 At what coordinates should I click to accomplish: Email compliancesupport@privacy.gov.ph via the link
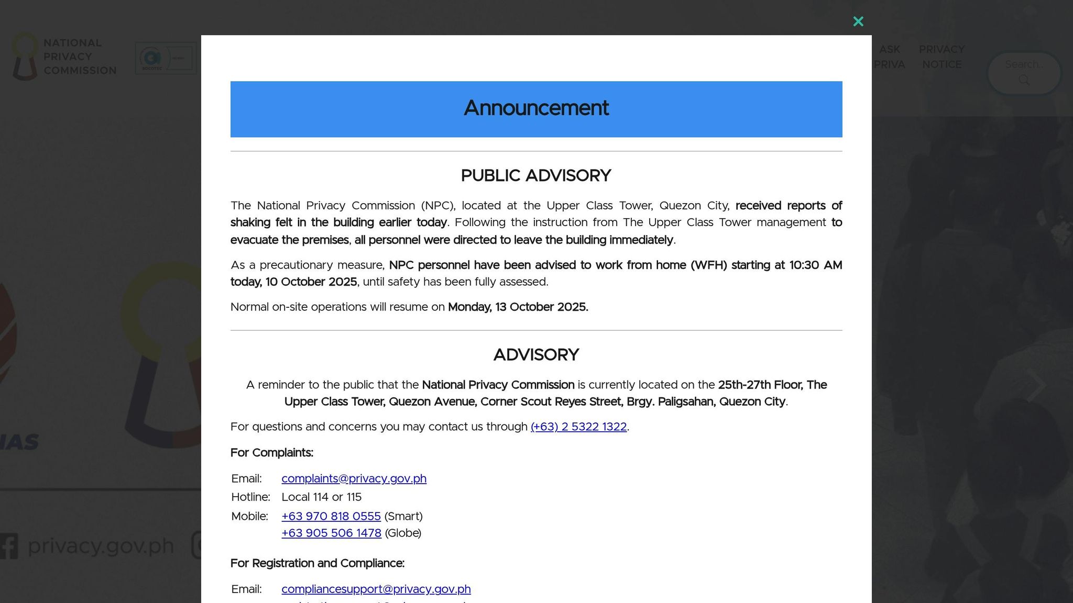click(376, 589)
